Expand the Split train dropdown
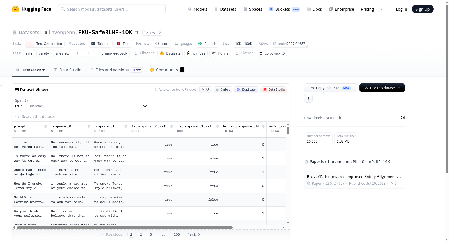The image size is (449, 242). click(81, 103)
